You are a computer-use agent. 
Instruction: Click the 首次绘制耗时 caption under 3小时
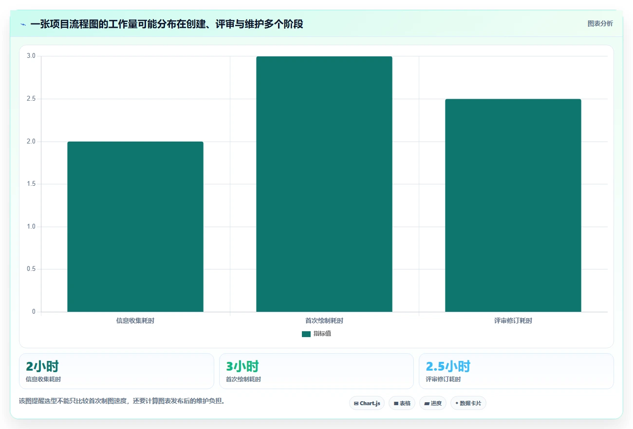[243, 379]
